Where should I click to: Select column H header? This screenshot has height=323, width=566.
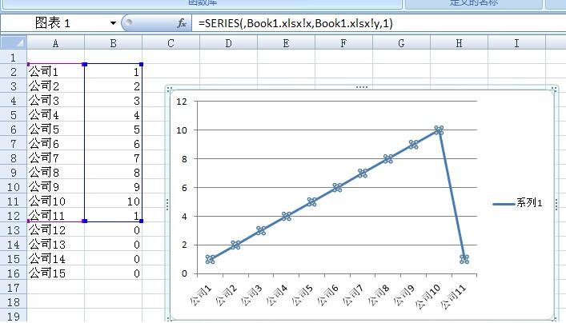(x=459, y=43)
